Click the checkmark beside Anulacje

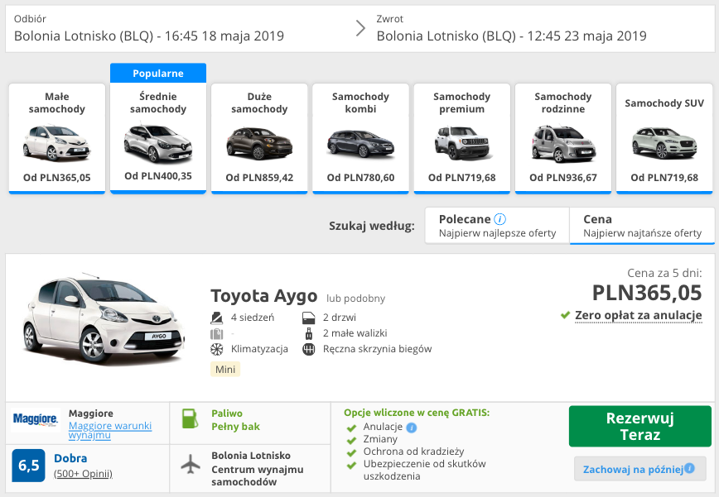tap(352, 428)
